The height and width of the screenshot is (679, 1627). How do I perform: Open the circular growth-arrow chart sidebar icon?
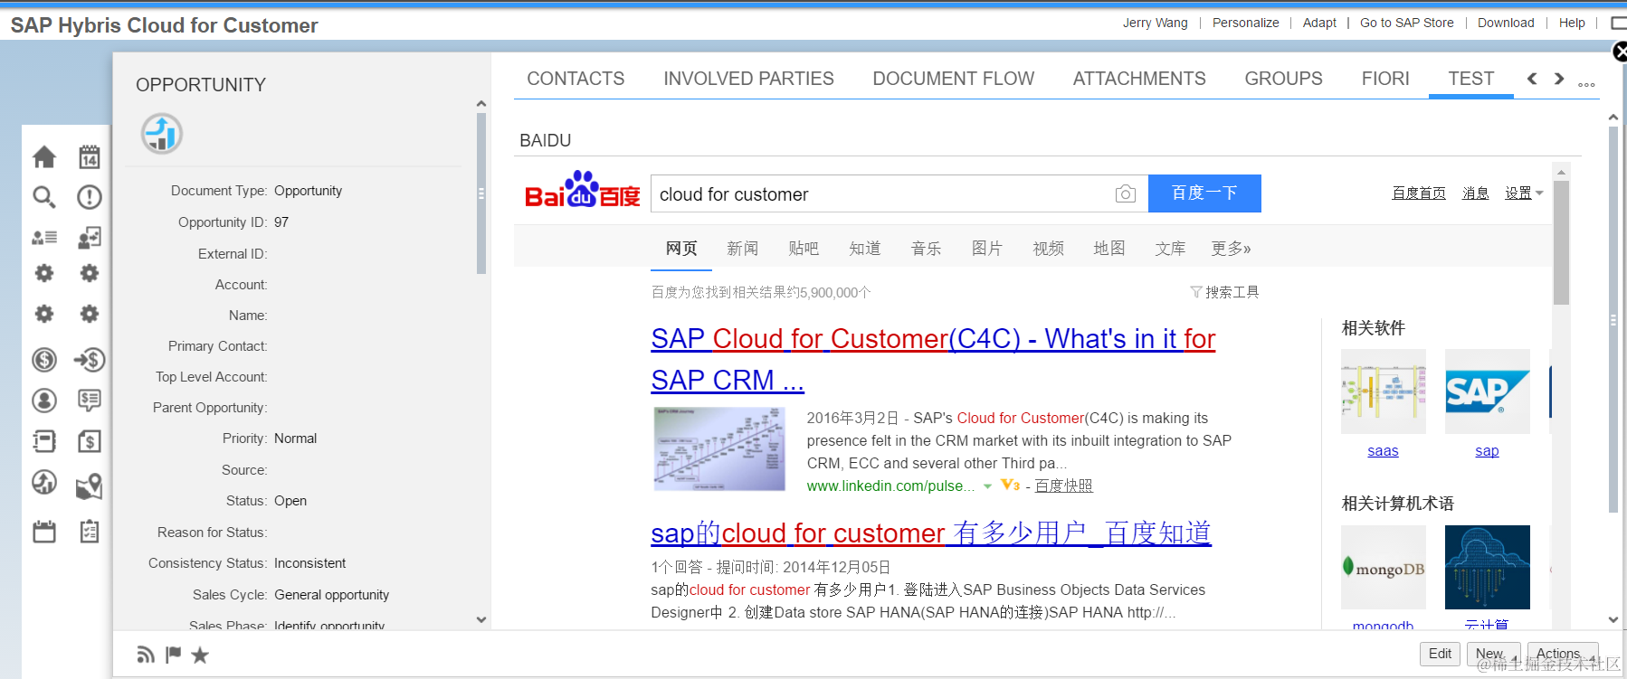click(44, 482)
